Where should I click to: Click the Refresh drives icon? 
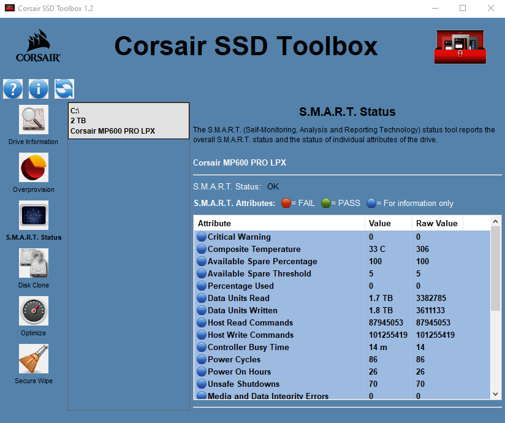coord(64,89)
